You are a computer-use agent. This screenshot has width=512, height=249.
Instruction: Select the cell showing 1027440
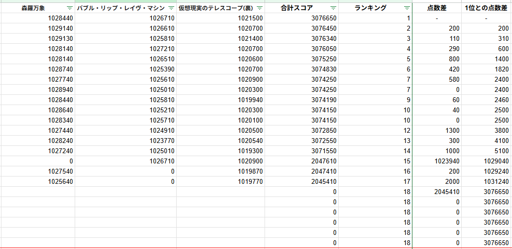pos(38,130)
